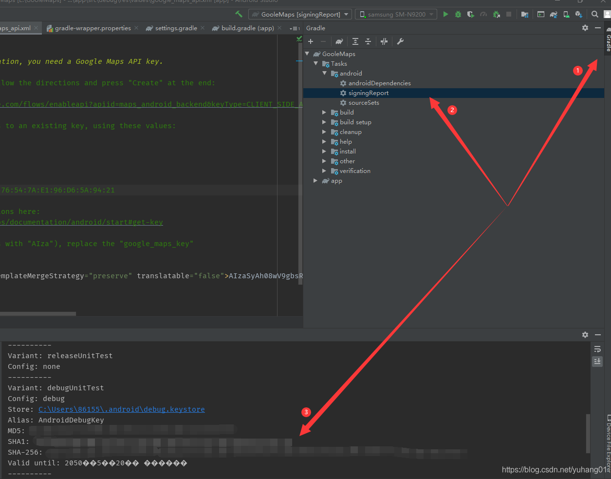Click the minus icon in Gradle toolbar

pos(323,41)
